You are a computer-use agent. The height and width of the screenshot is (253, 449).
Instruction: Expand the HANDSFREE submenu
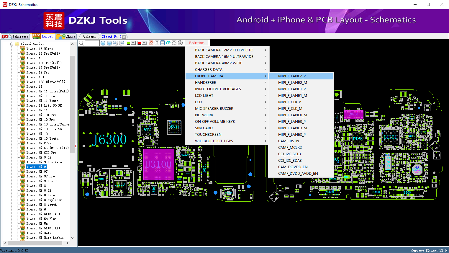(x=227, y=83)
